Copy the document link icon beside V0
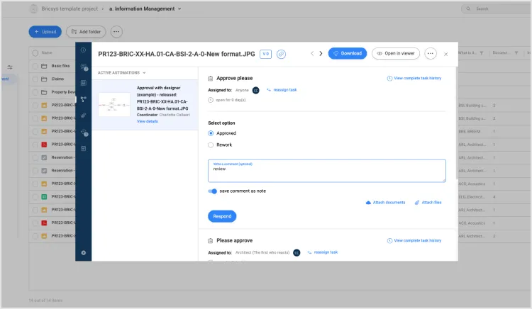This screenshot has height=309, width=532. pos(281,54)
